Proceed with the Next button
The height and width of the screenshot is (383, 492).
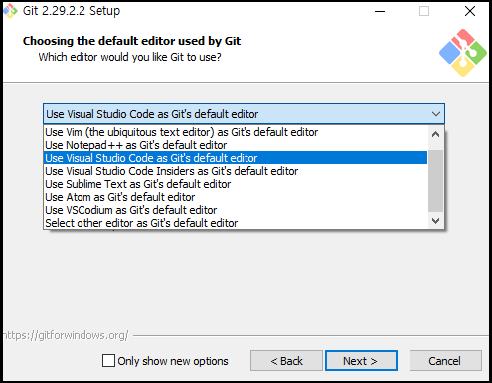361,361
